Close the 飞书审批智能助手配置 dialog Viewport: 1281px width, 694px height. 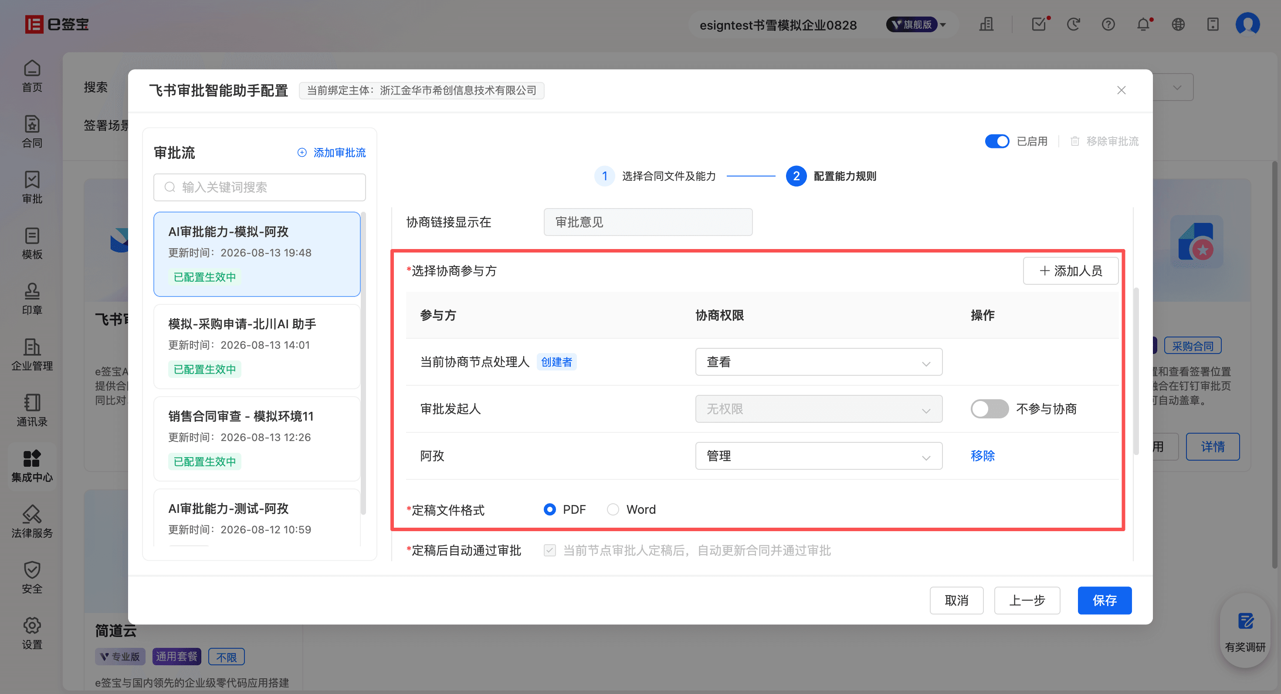pyautogui.click(x=1122, y=90)
